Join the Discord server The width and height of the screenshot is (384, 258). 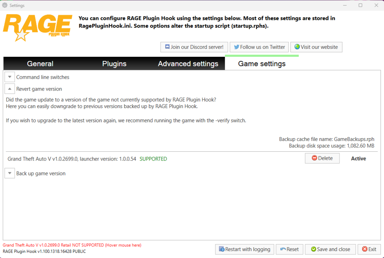click(x=194, y=47)
